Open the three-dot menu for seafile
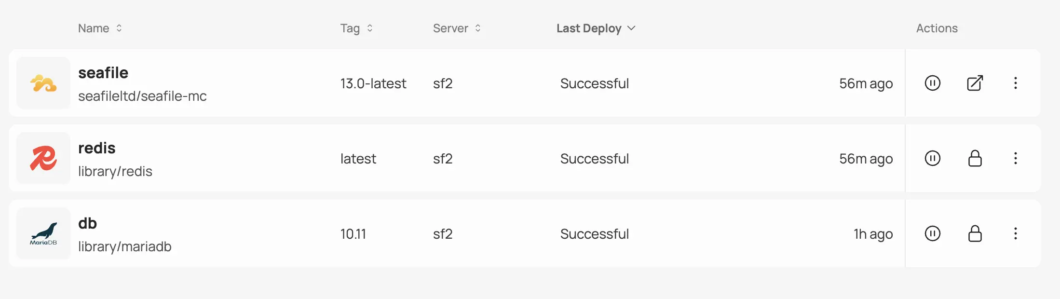 (x=1015, y=83)
